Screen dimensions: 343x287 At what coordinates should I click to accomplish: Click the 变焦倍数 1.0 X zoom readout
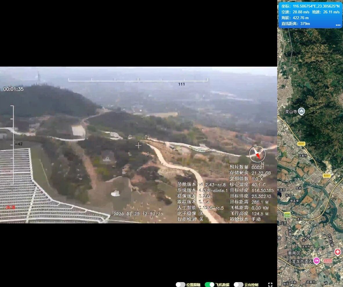pyautogui.click(x=257, y=178)
